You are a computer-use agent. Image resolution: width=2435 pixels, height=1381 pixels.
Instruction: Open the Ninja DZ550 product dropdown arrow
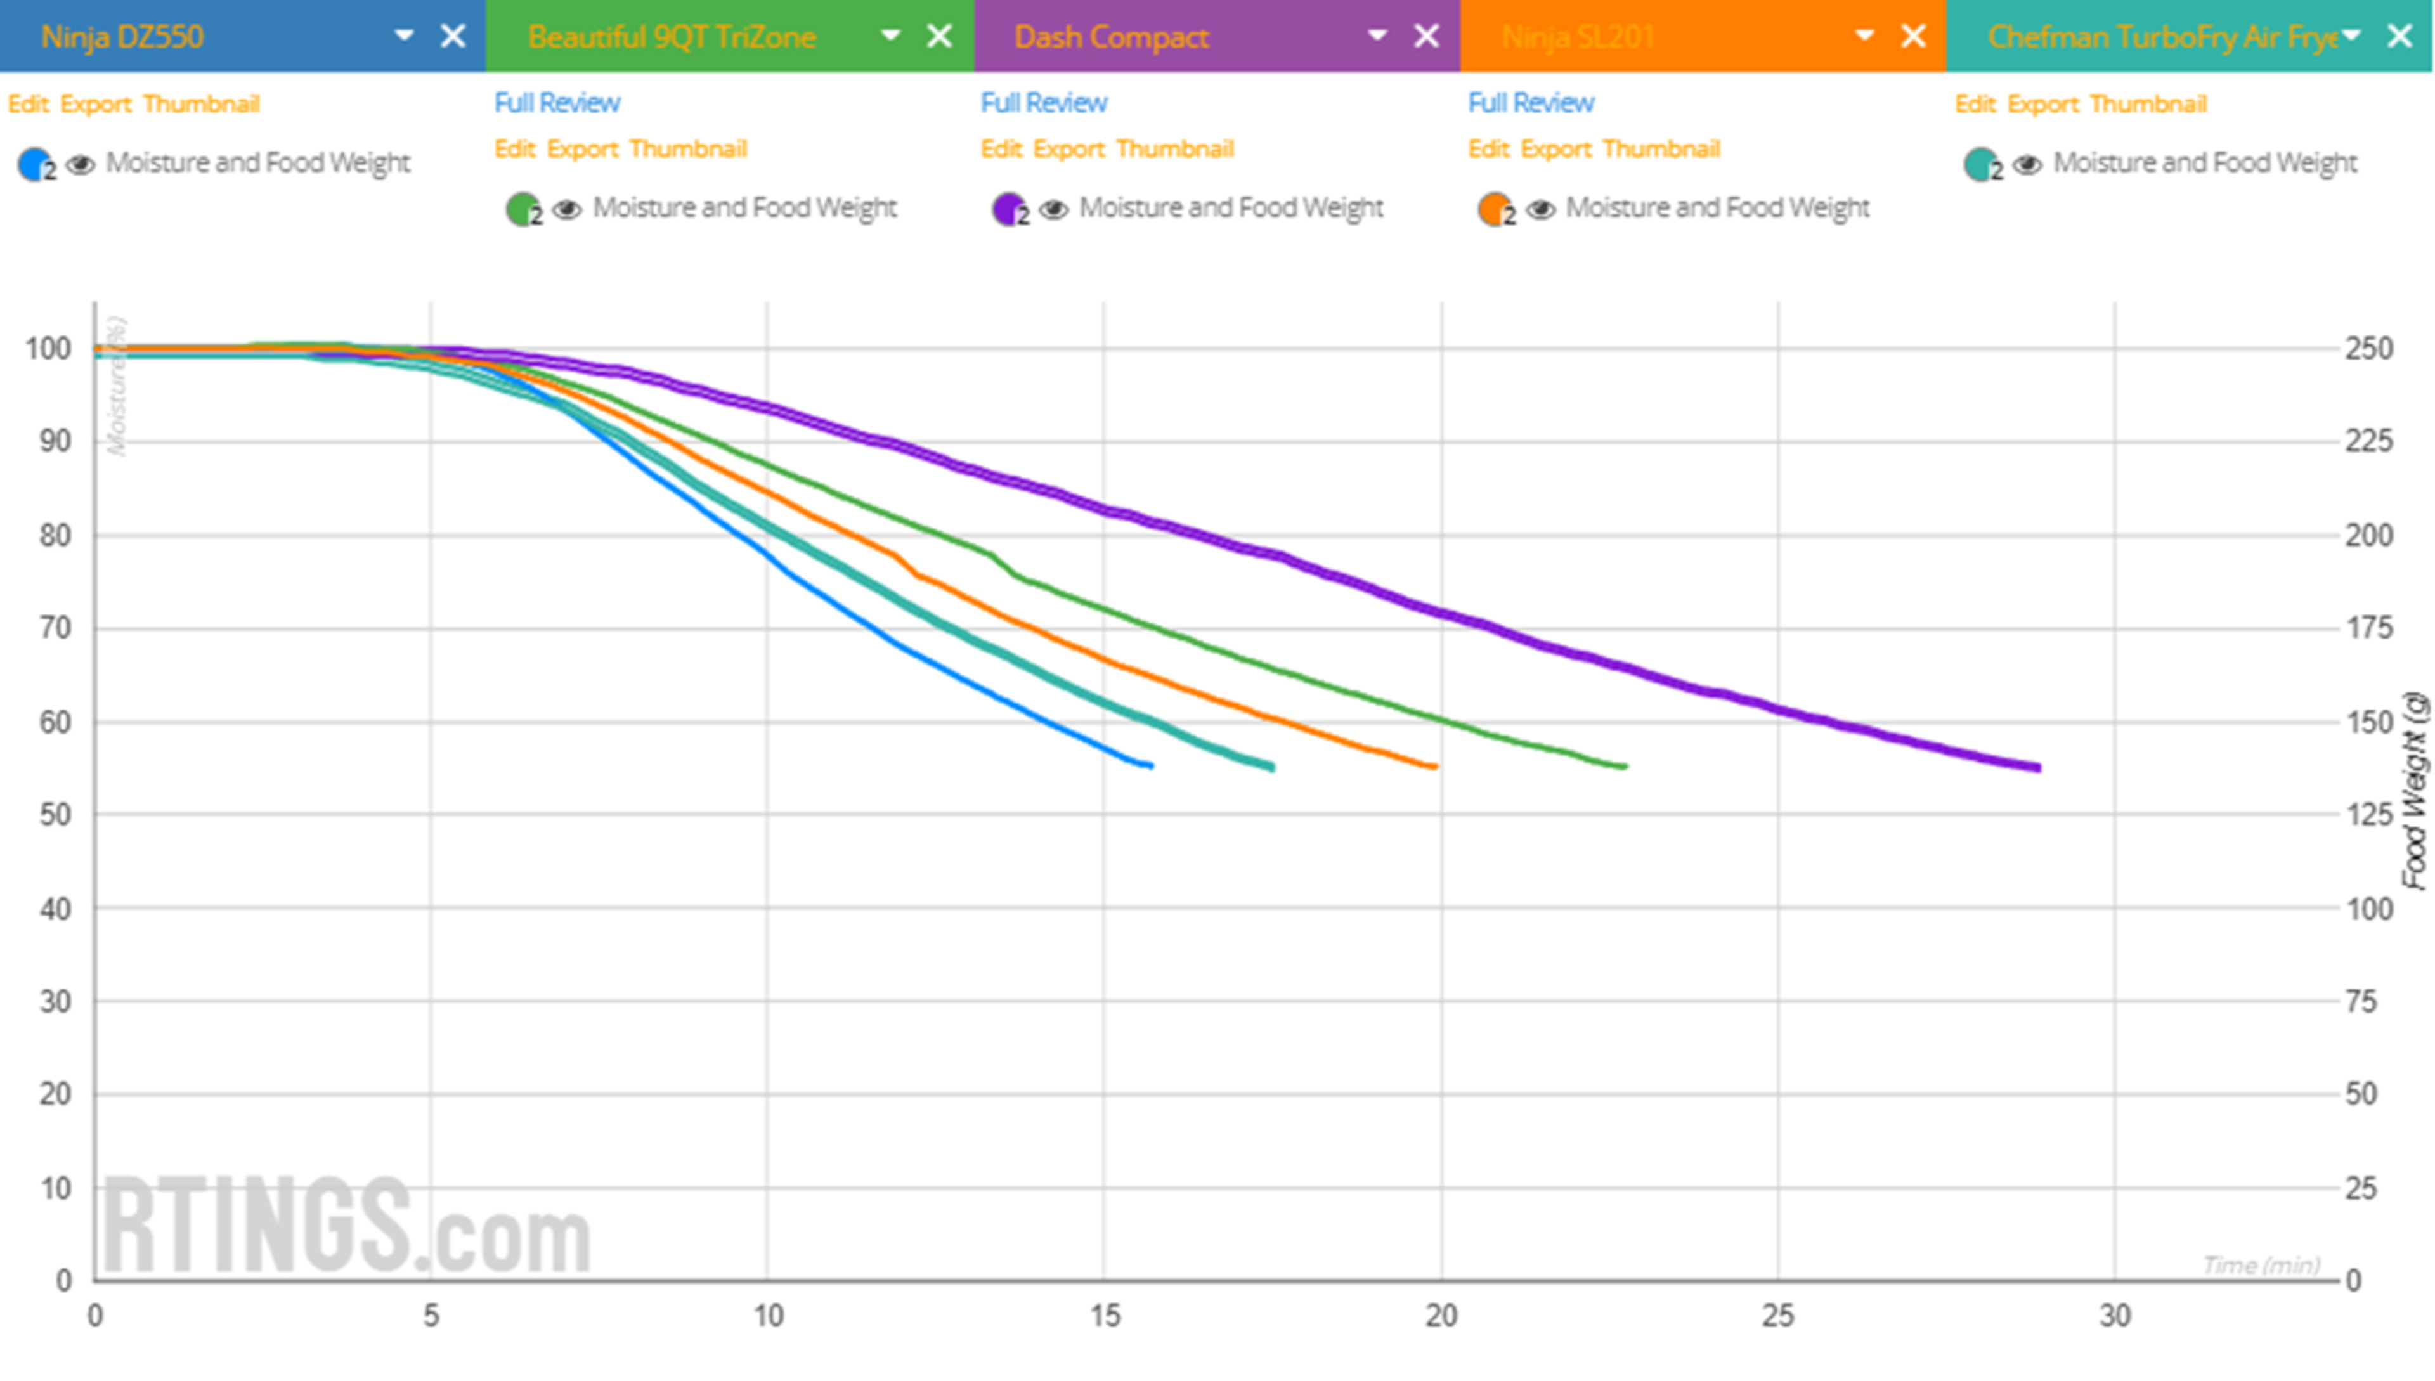coord(404,36)
